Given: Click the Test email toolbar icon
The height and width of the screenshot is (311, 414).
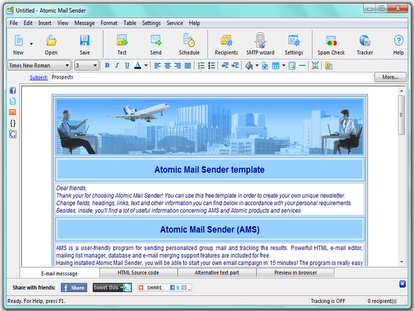Looking at the screenshot, I should 122,44.
